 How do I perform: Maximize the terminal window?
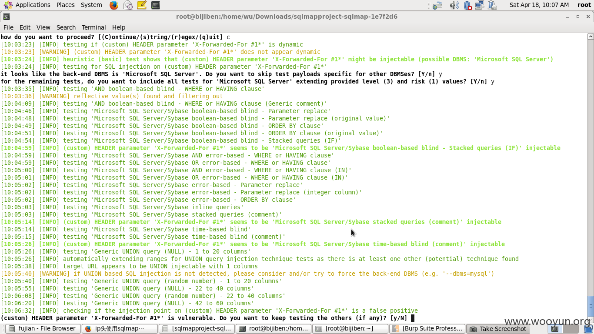578,17
